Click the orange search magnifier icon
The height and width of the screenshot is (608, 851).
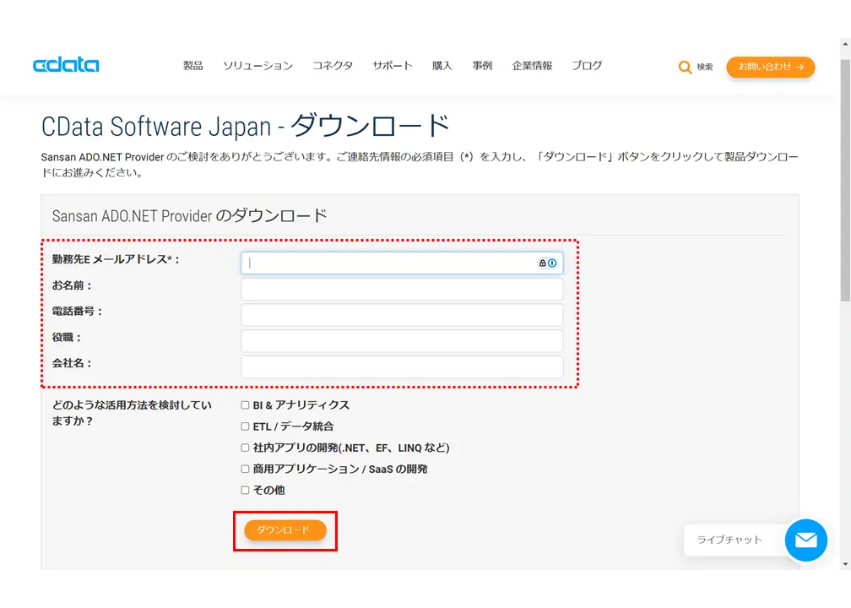(685, 67)
